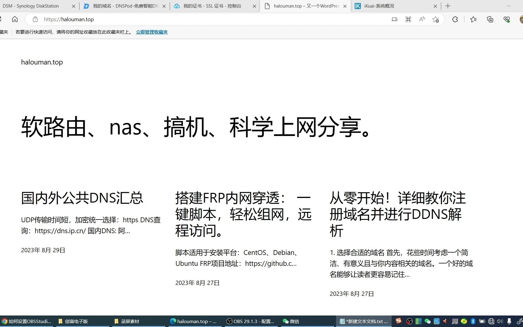Start Read Aloud from address bar
Screen dimensions: 523x327
tap(422, 19)
